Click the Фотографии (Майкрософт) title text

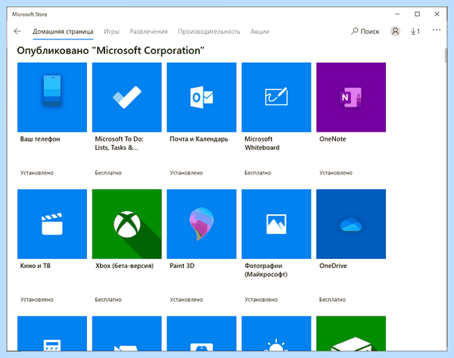pos(266,270)
